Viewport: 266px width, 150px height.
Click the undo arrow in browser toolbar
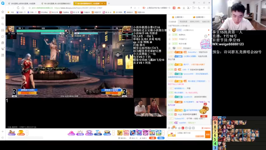[193, 8]
